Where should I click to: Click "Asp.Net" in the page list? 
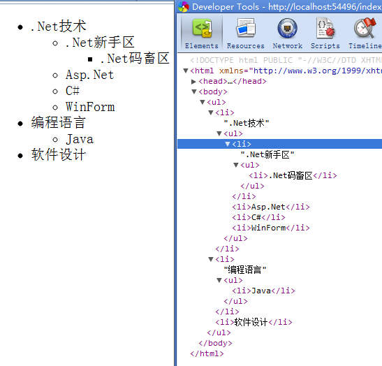[89, 75]
